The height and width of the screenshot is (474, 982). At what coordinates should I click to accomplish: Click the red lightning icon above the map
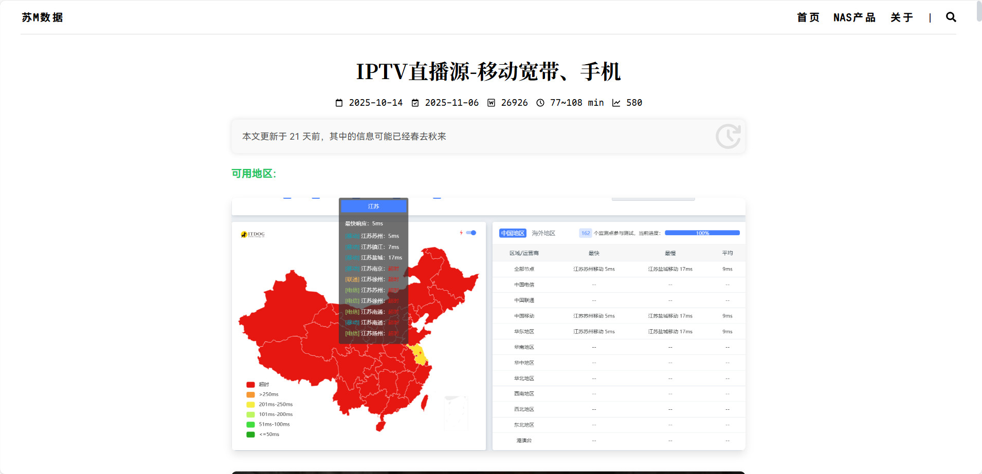[461, 233]
